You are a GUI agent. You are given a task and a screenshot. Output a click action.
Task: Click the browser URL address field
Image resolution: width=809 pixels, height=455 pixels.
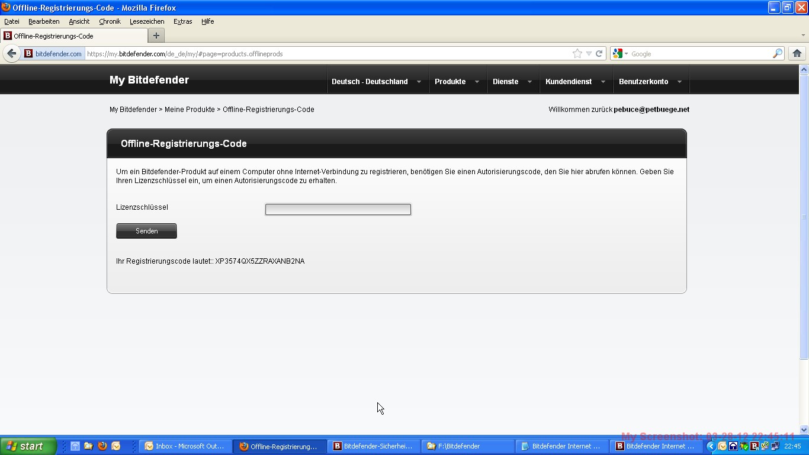(x=328, y=53)
